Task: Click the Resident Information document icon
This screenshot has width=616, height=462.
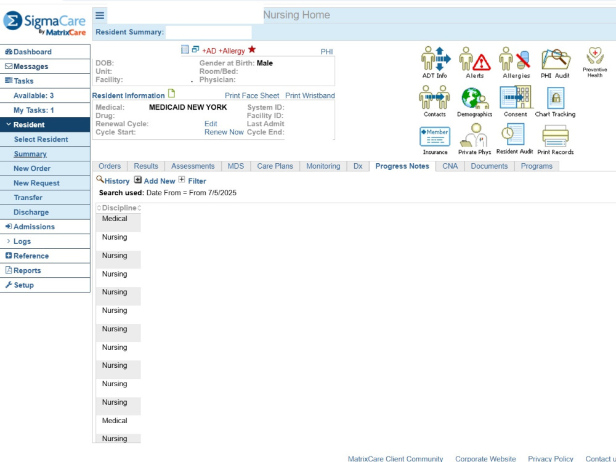Action: 171,94
